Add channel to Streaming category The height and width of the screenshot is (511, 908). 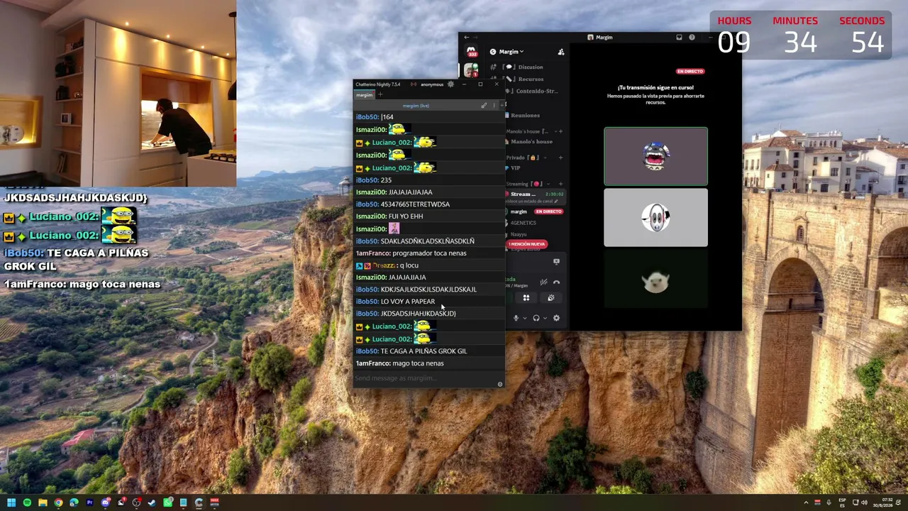click(560, 184)
